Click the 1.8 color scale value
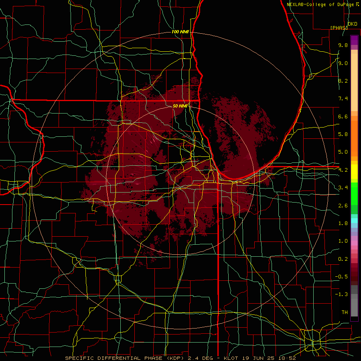 343,223
